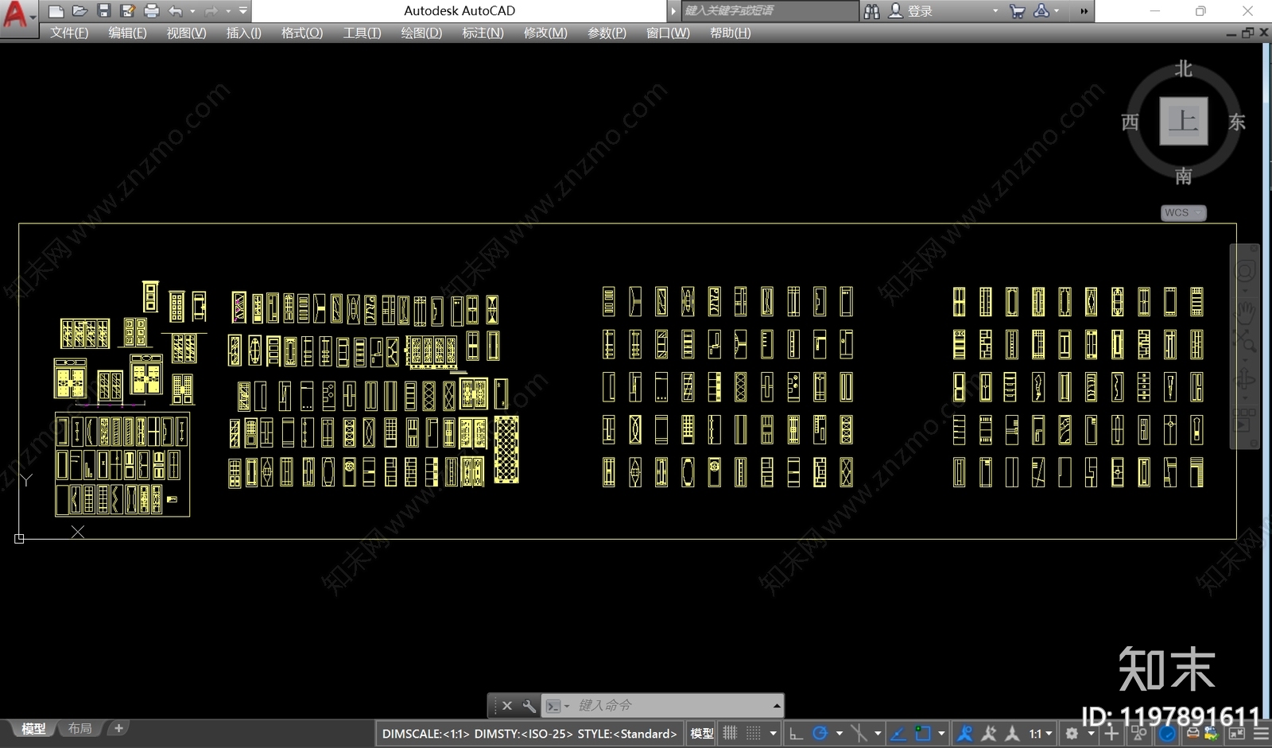Focus the keyword search input field
The width and height of the screenshot is (1272, 748).
click(x=770, y=11)
